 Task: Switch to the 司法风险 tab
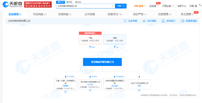pyautogui.click(x=40, y=14)
